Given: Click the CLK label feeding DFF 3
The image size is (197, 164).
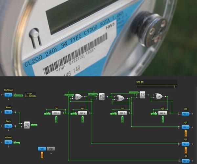Looking at the screenshot, I should [47, 114].
